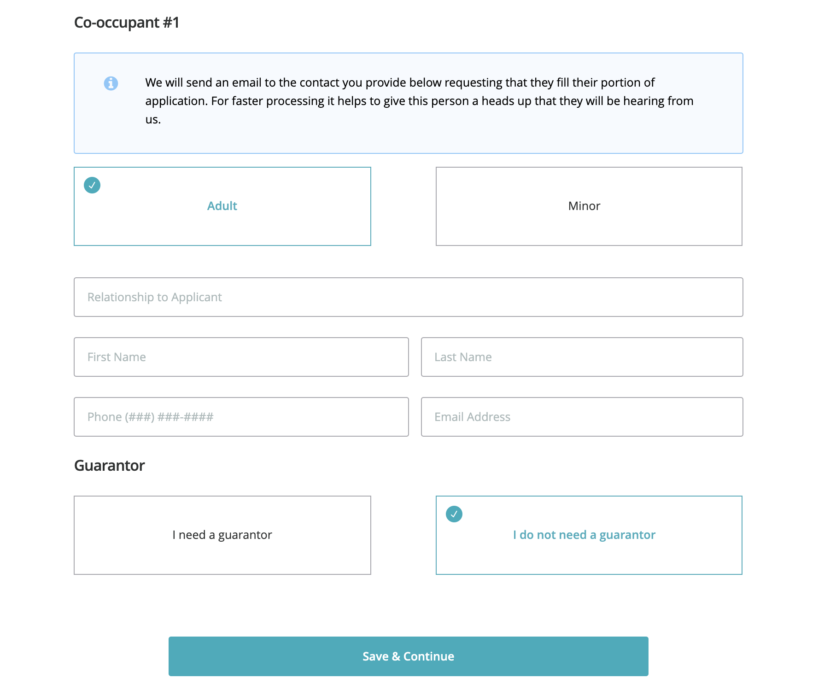830x690 pixels.
Task: Open the Relationship to Applicant field
Action: click(408, 297)
